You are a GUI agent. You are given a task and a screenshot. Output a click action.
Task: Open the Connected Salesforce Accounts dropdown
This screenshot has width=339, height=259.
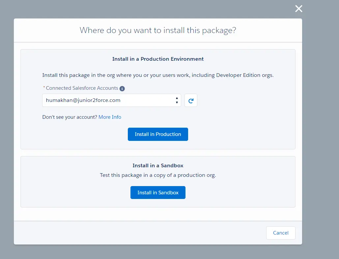tap(111, 100)
